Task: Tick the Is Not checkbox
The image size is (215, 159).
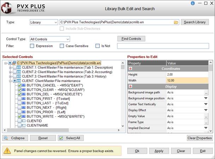Action: 98,46
